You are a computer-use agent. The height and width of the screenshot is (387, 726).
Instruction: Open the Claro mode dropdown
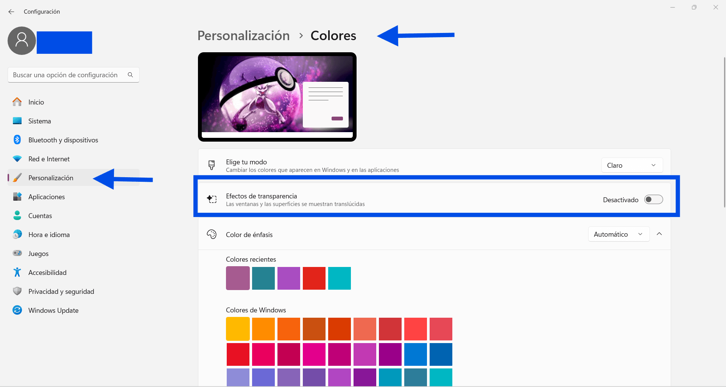(632, 165)
